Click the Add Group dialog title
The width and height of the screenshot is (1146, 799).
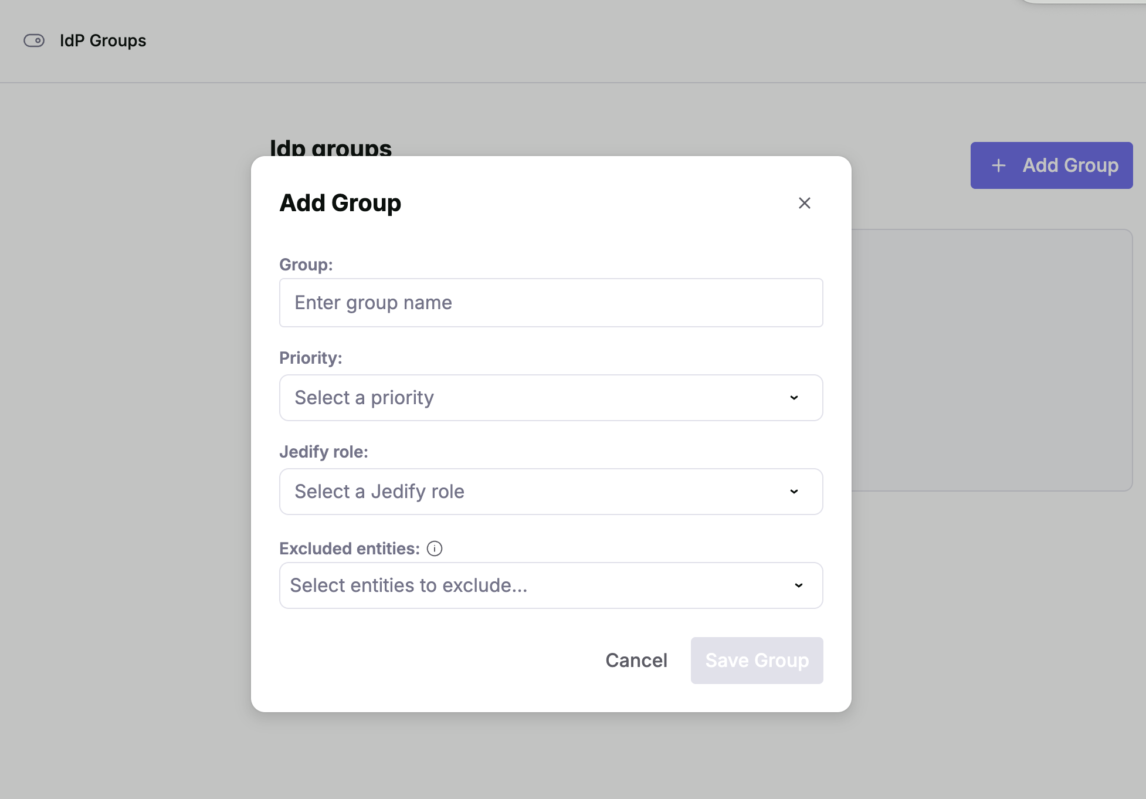[x=340, y=203]
